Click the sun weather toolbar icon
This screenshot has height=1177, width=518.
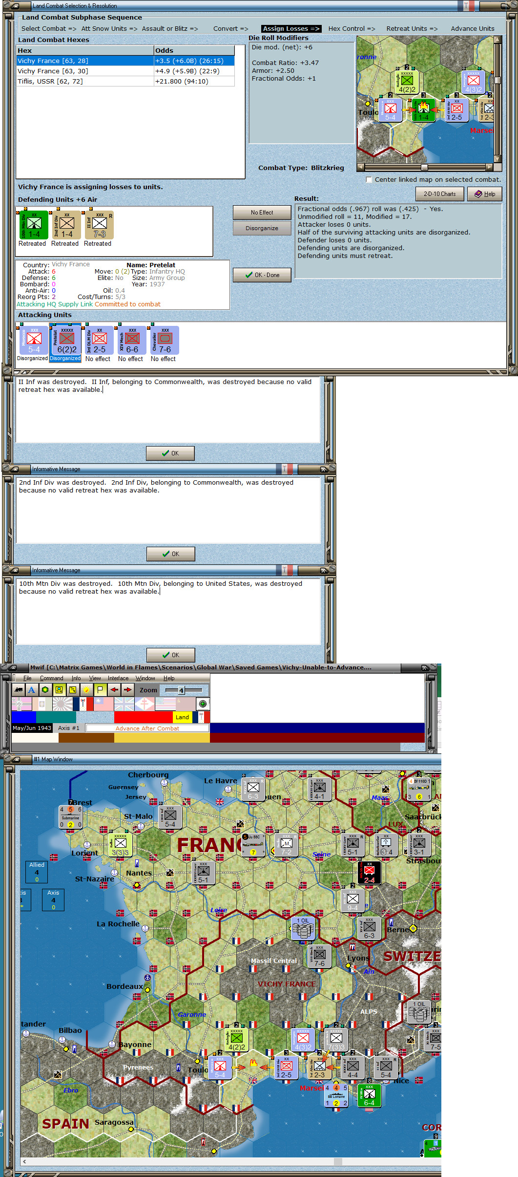86,690
